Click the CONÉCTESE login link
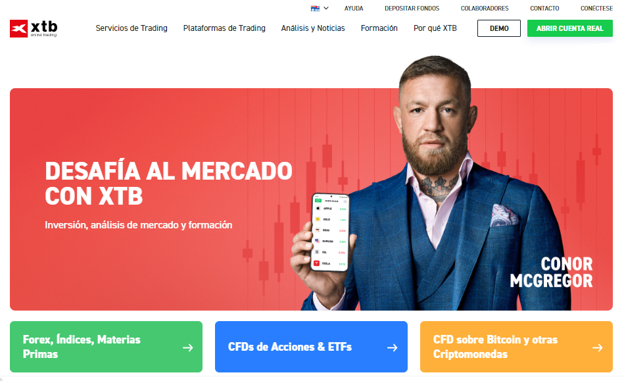 click(x=596, y=9)
